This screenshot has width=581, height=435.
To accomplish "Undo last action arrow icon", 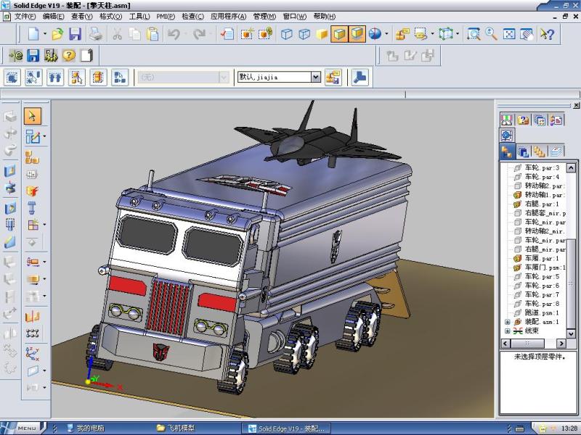I will (174, 34).
